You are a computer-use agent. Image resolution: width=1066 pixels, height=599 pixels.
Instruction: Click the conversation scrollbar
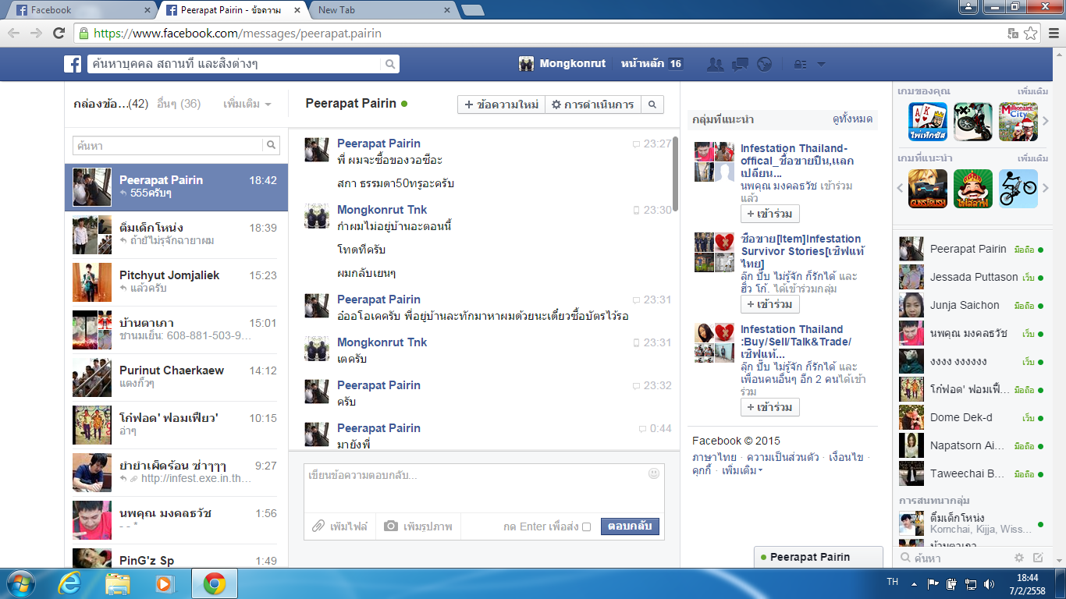pos(675,173)
